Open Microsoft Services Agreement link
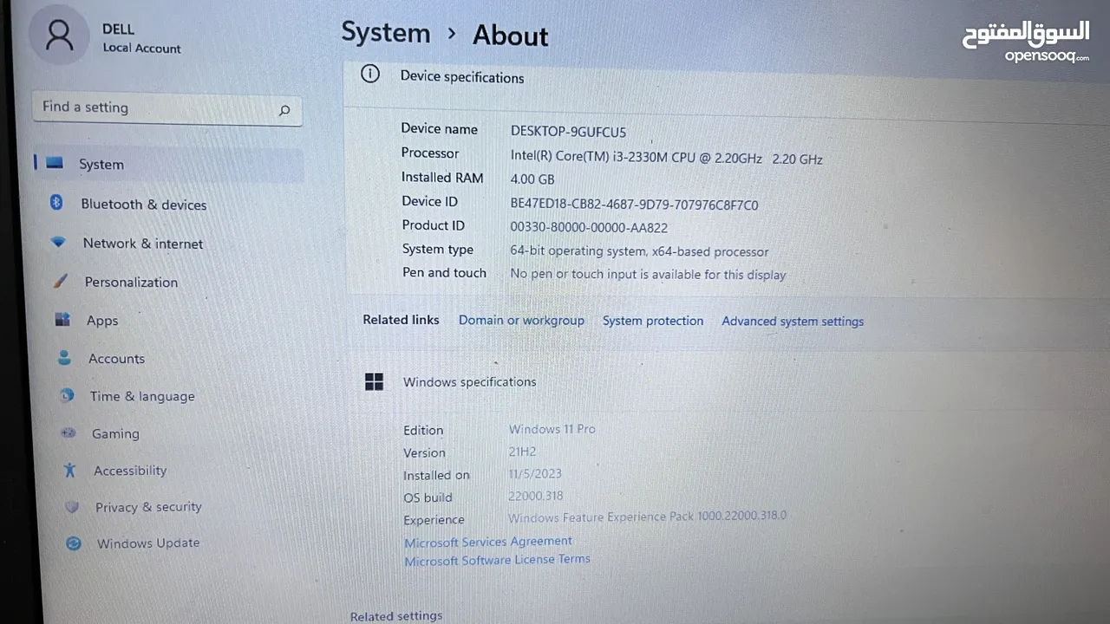Screen dimensions: 1110x624 click(x=488, y=542)
